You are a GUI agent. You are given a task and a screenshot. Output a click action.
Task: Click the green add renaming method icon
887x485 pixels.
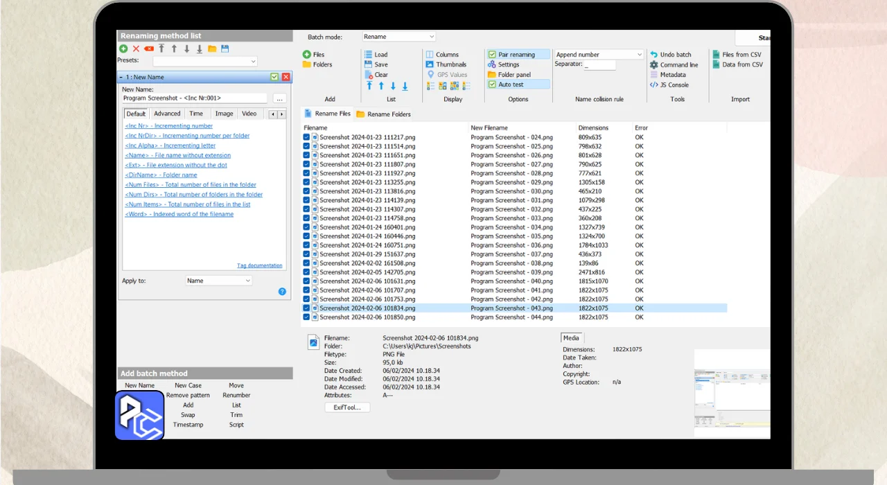(123, 49)
